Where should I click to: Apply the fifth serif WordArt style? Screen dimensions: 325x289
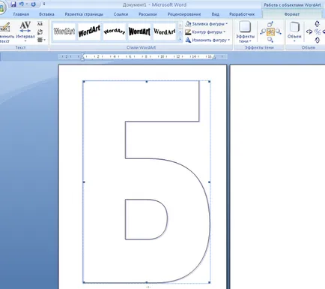[x=164, y=32]
